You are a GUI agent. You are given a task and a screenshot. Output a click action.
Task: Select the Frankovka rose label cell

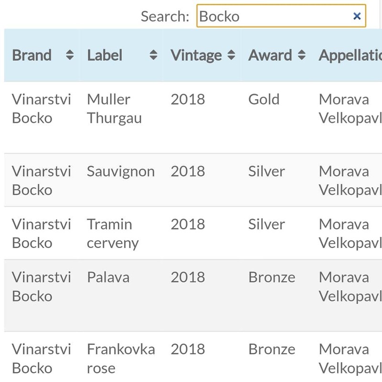pos(121,359)
